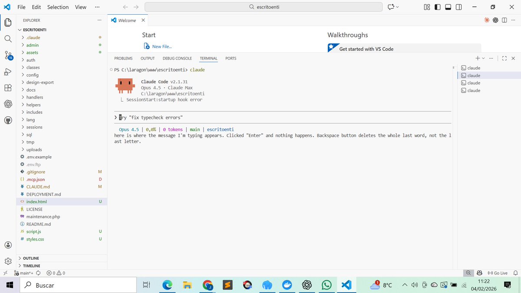521x293 pixels.
Task: Click the ChatGPT icon in editor toolbar
Action: click(x=495, y=20)
